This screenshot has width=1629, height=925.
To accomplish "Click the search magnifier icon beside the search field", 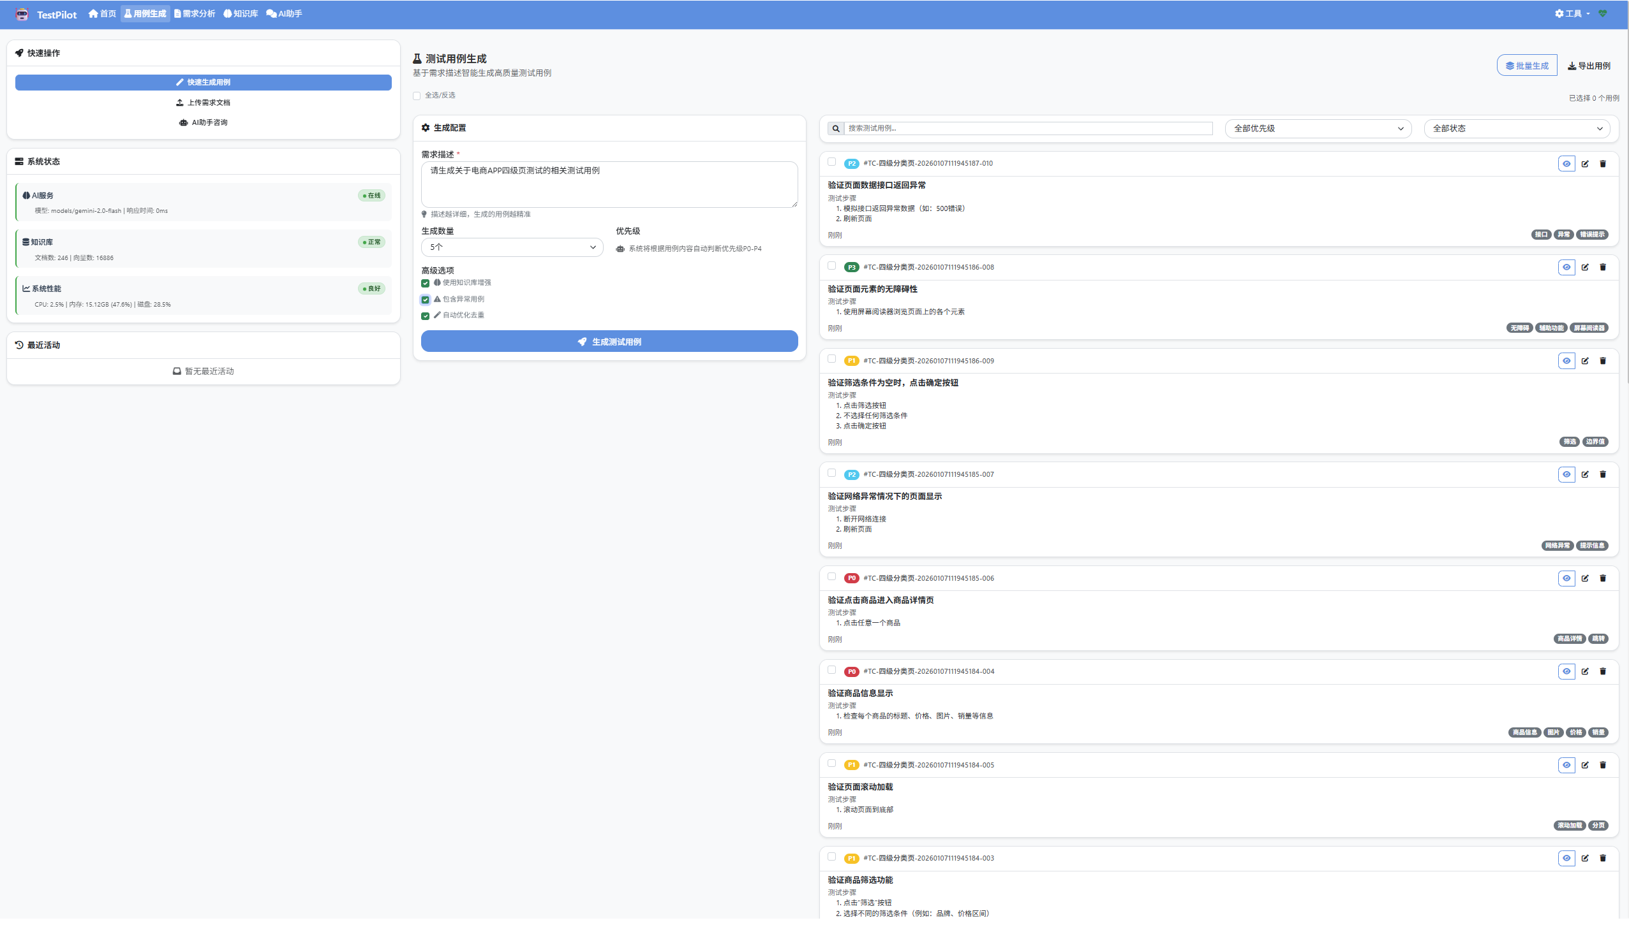I will tap(835, 129).
